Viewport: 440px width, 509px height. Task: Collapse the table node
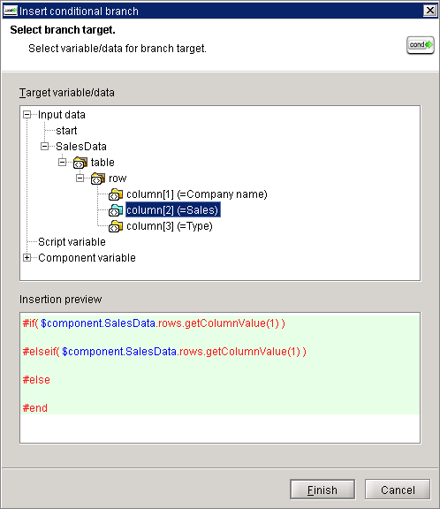click(63, 162)
